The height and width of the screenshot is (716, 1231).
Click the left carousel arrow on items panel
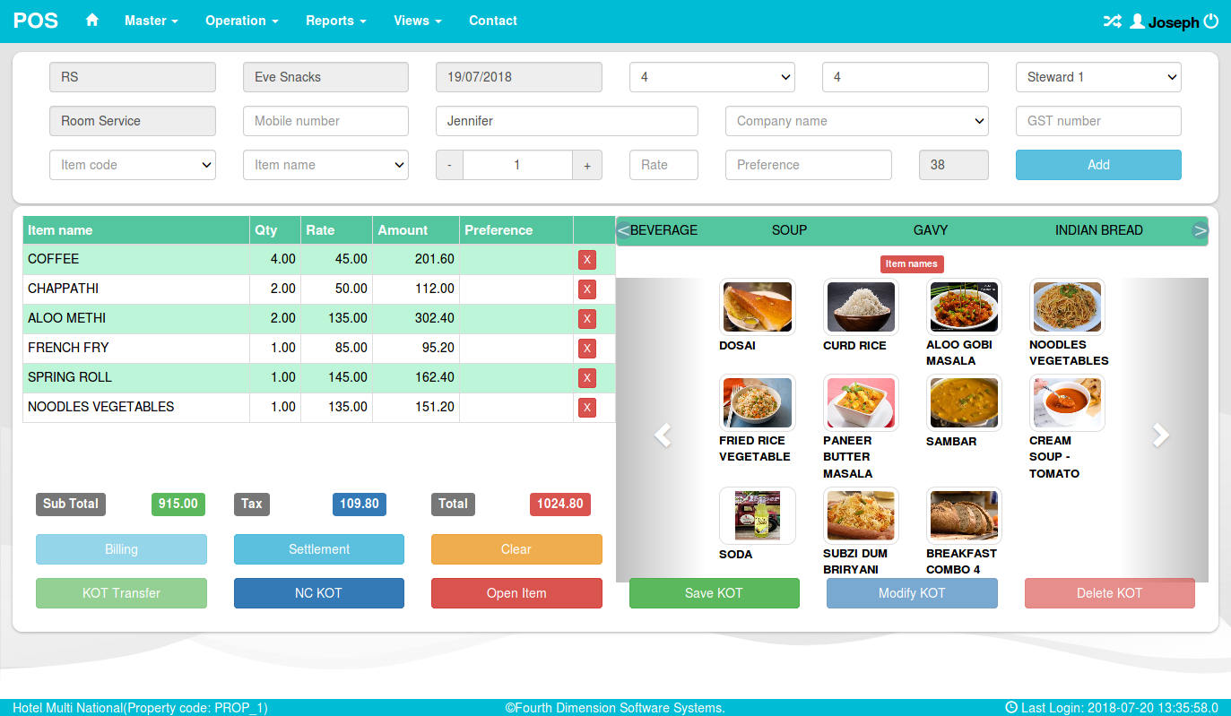[x=662, y=435]
